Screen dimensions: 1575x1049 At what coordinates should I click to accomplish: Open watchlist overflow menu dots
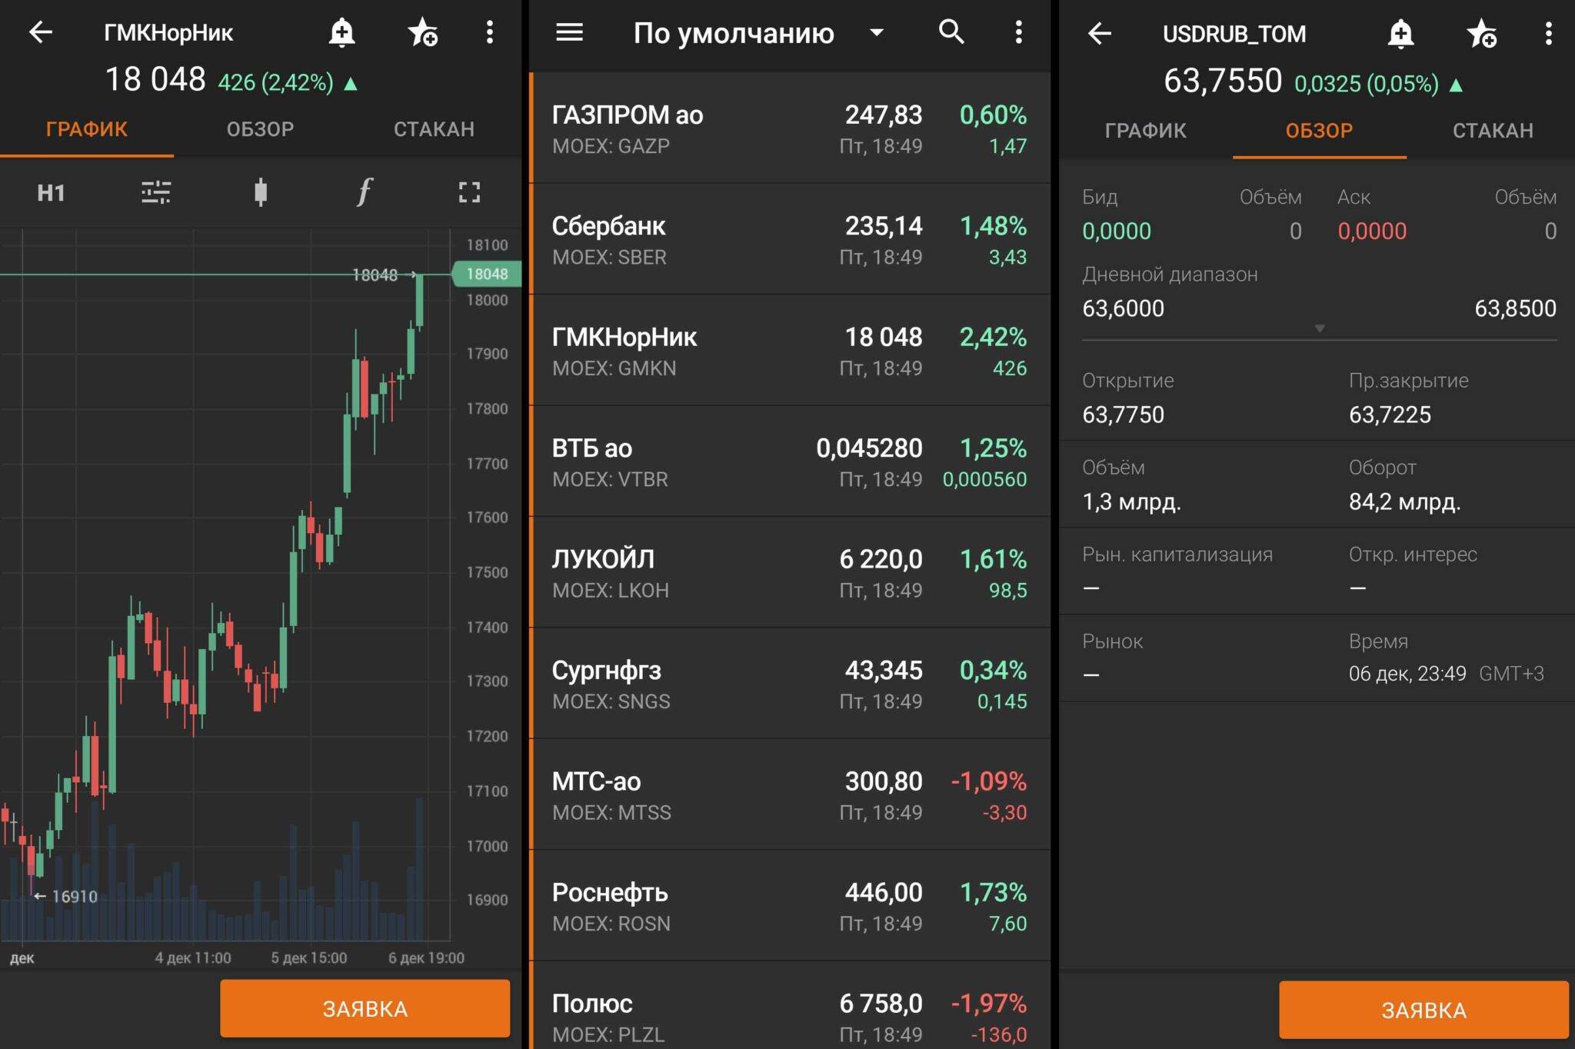tap(1019, 32)
